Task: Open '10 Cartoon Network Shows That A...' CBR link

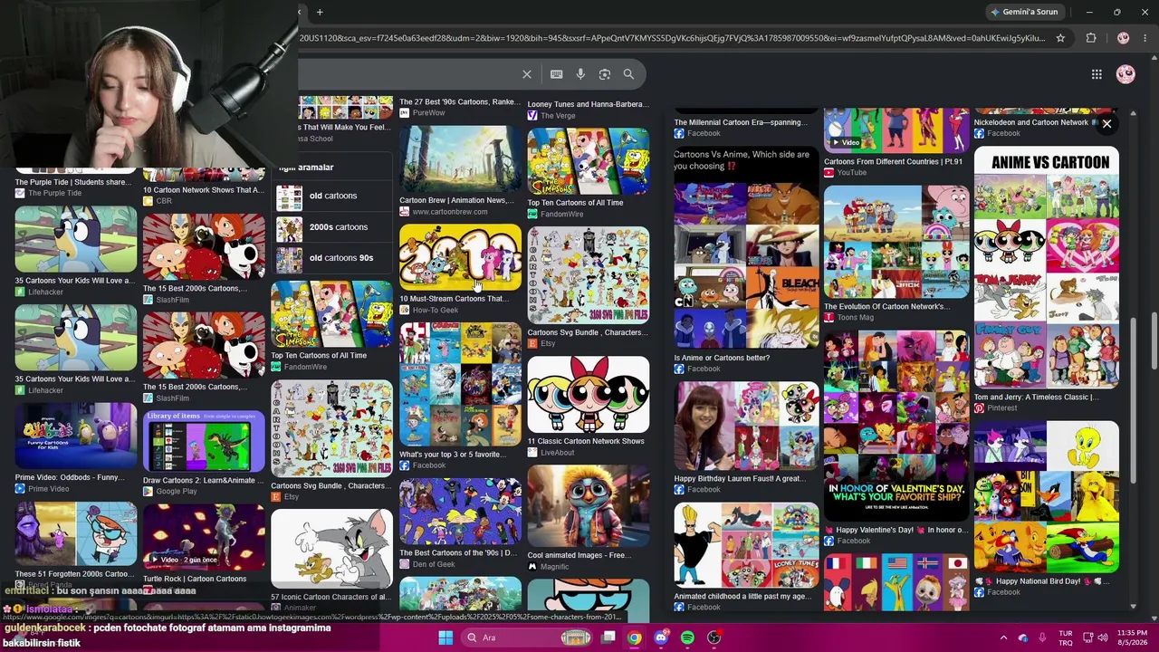Action: coord(203,190)
